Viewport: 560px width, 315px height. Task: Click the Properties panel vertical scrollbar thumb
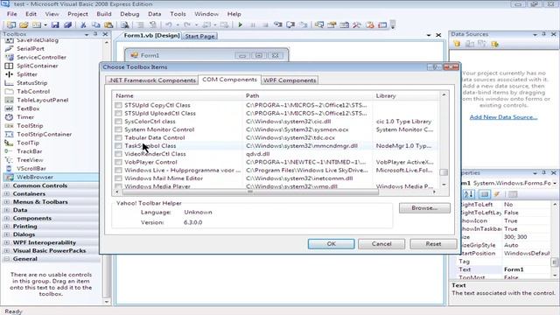554,262
